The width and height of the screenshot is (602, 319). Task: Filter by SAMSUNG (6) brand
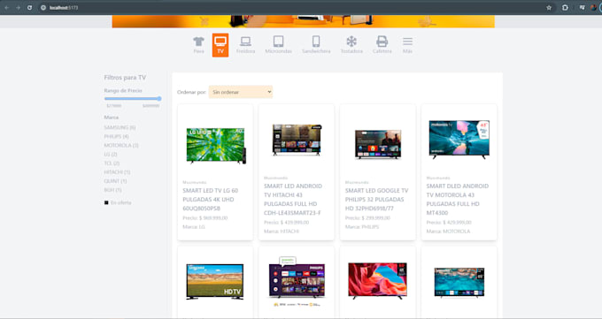click(x=120, y=127)
